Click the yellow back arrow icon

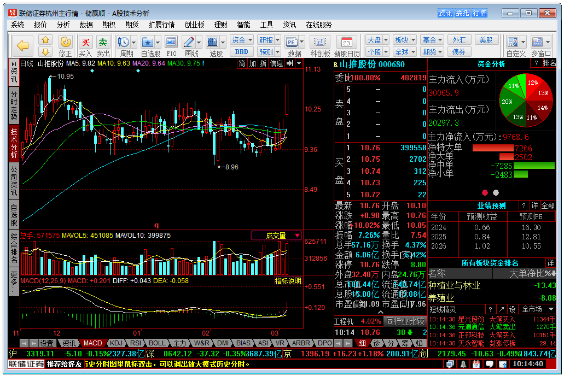point(23,45)
